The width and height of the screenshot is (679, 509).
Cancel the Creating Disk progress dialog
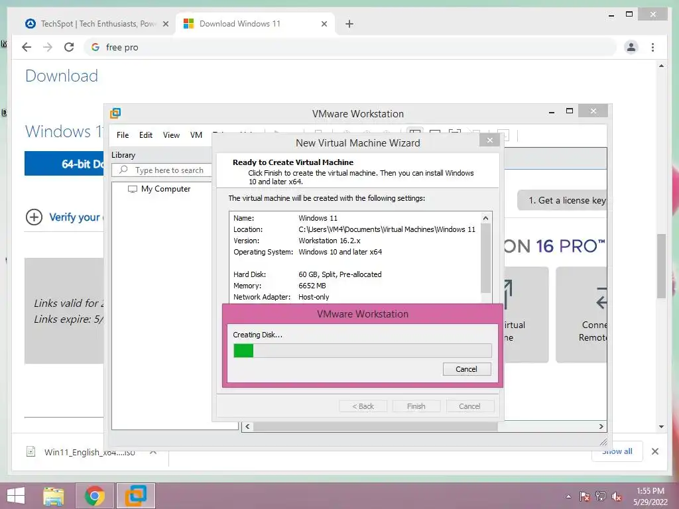[x=467, y=369]
